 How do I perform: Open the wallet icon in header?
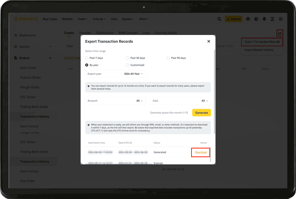click(x=256, y=19)
